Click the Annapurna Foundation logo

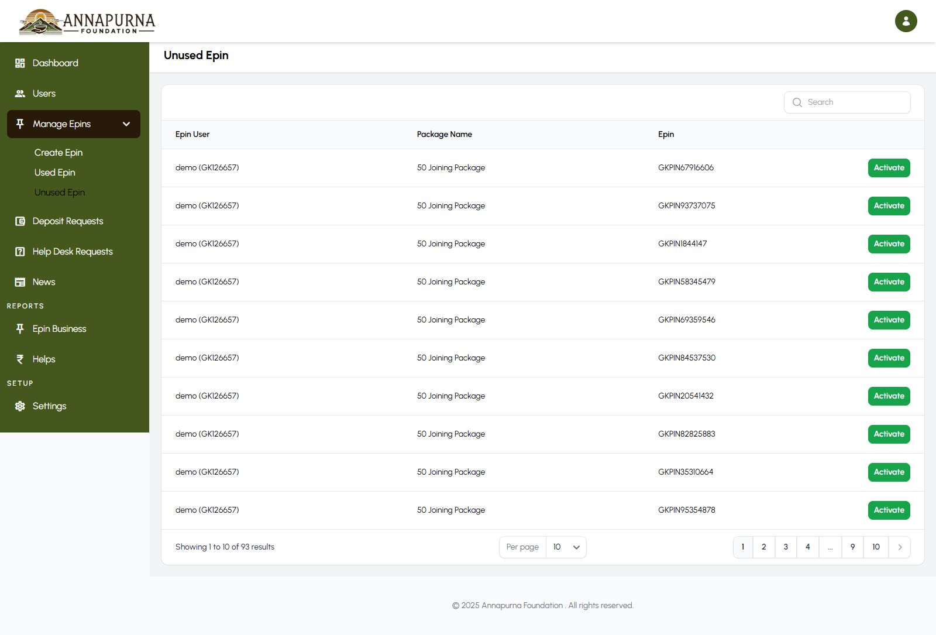[87, 22]
